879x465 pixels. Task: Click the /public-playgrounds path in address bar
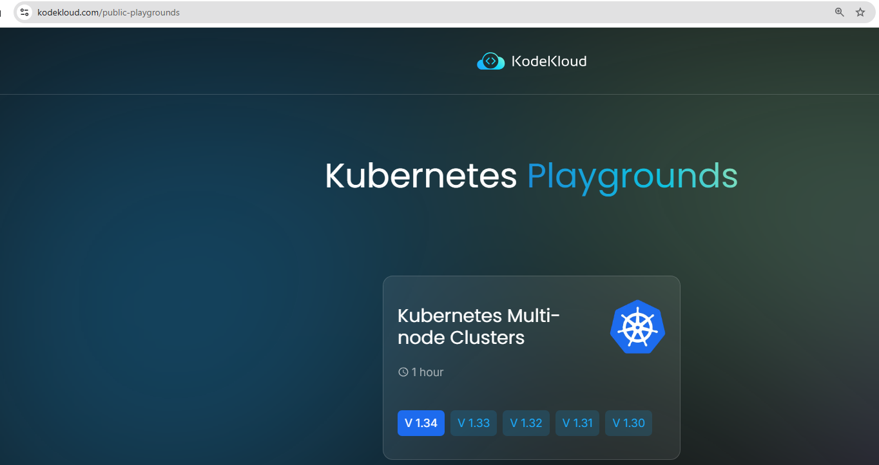coord(140,12)
